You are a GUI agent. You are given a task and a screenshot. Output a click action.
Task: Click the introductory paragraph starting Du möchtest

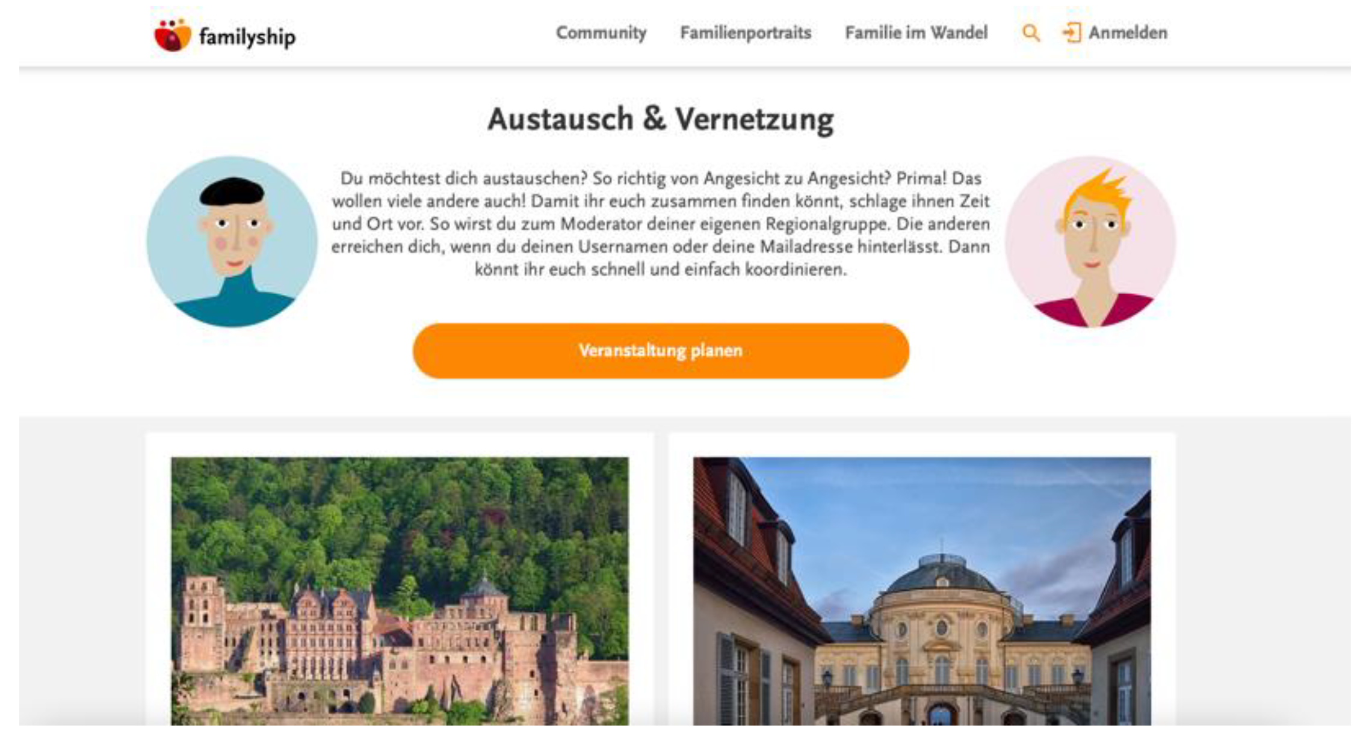661,224
